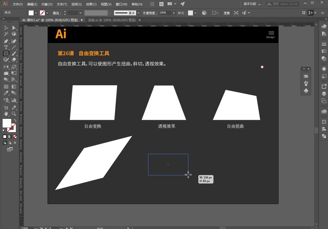
Task: Select the Gradient tool
Action: pos(14,86)
